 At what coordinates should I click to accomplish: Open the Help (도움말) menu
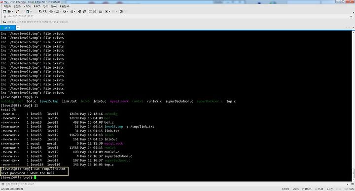click(x=65, y=6)
